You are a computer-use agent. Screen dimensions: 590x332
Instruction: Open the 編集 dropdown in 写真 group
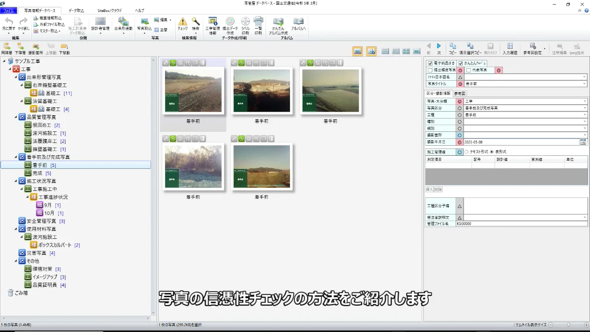(x=163, y=20)
